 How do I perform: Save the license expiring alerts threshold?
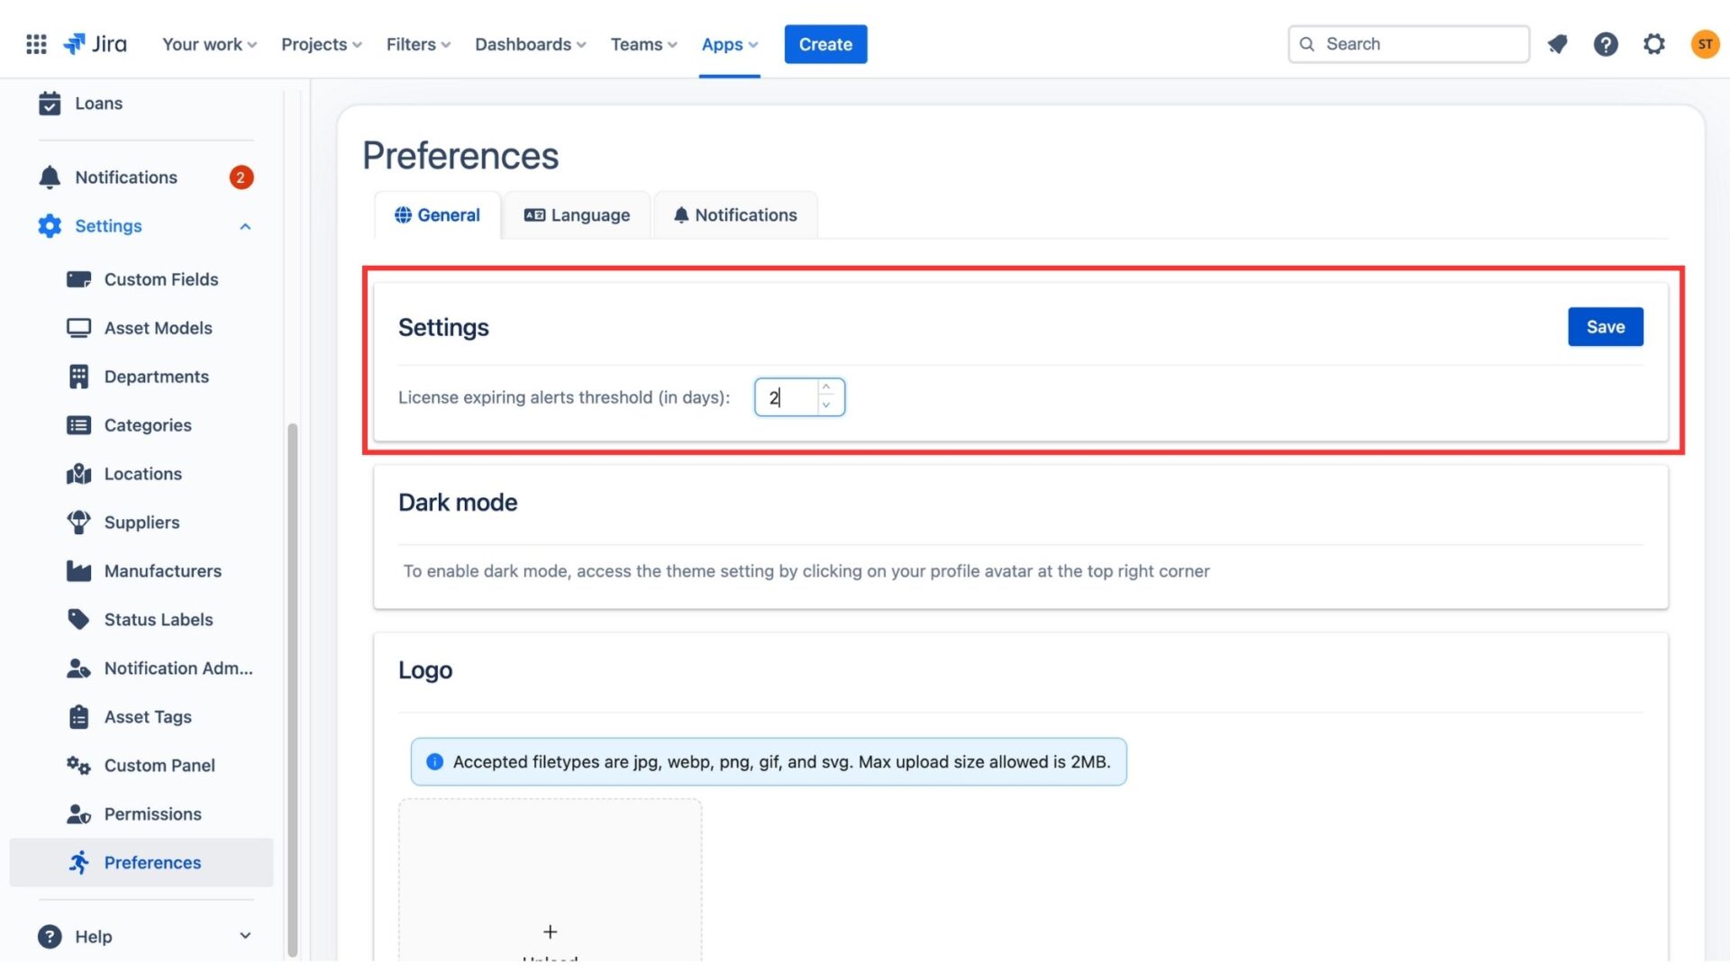click(1606, 327)
